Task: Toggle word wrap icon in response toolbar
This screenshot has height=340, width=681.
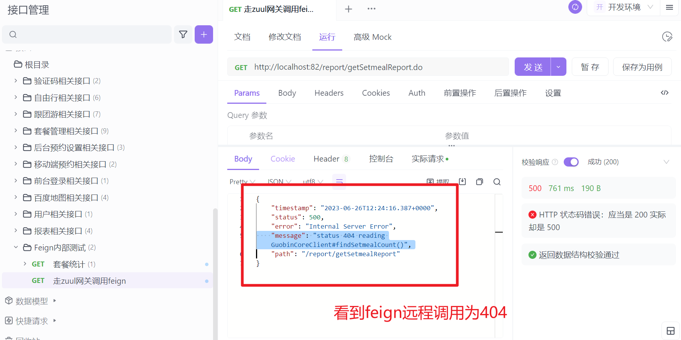Action: tap(339, 181)
